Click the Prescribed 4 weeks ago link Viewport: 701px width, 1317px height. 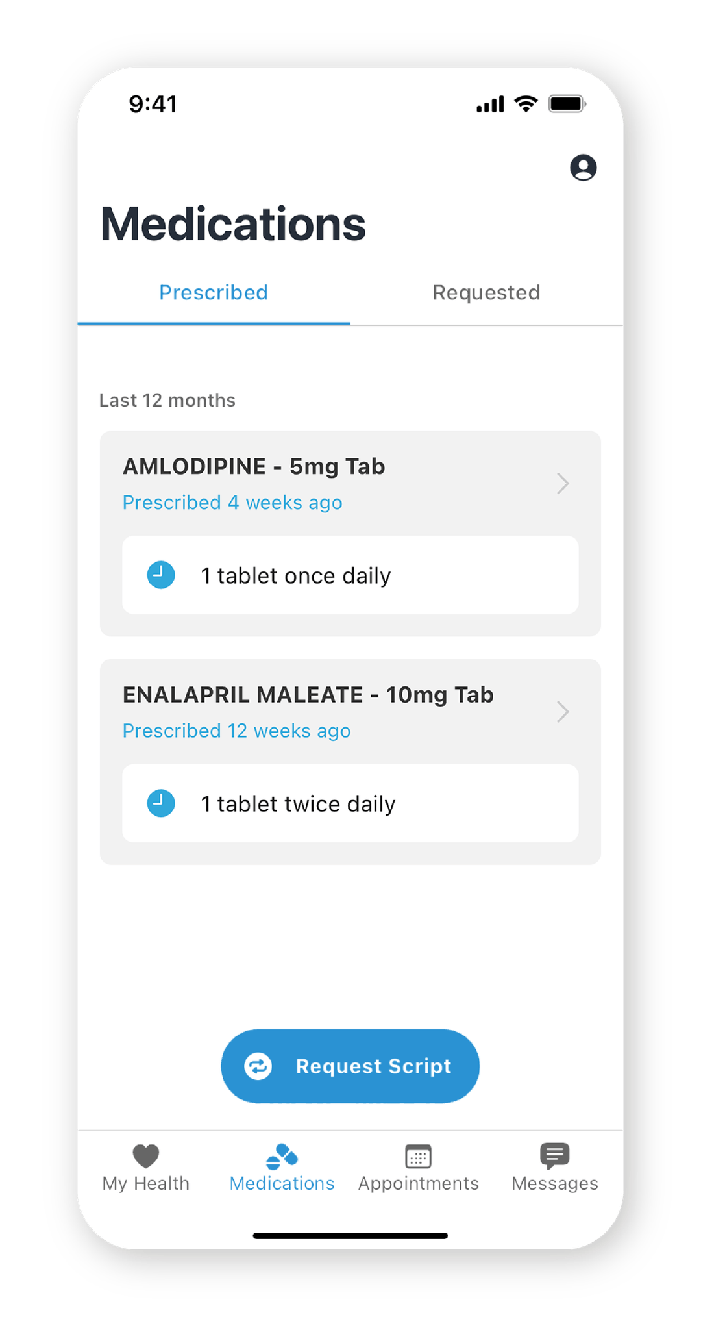[232, 502]
